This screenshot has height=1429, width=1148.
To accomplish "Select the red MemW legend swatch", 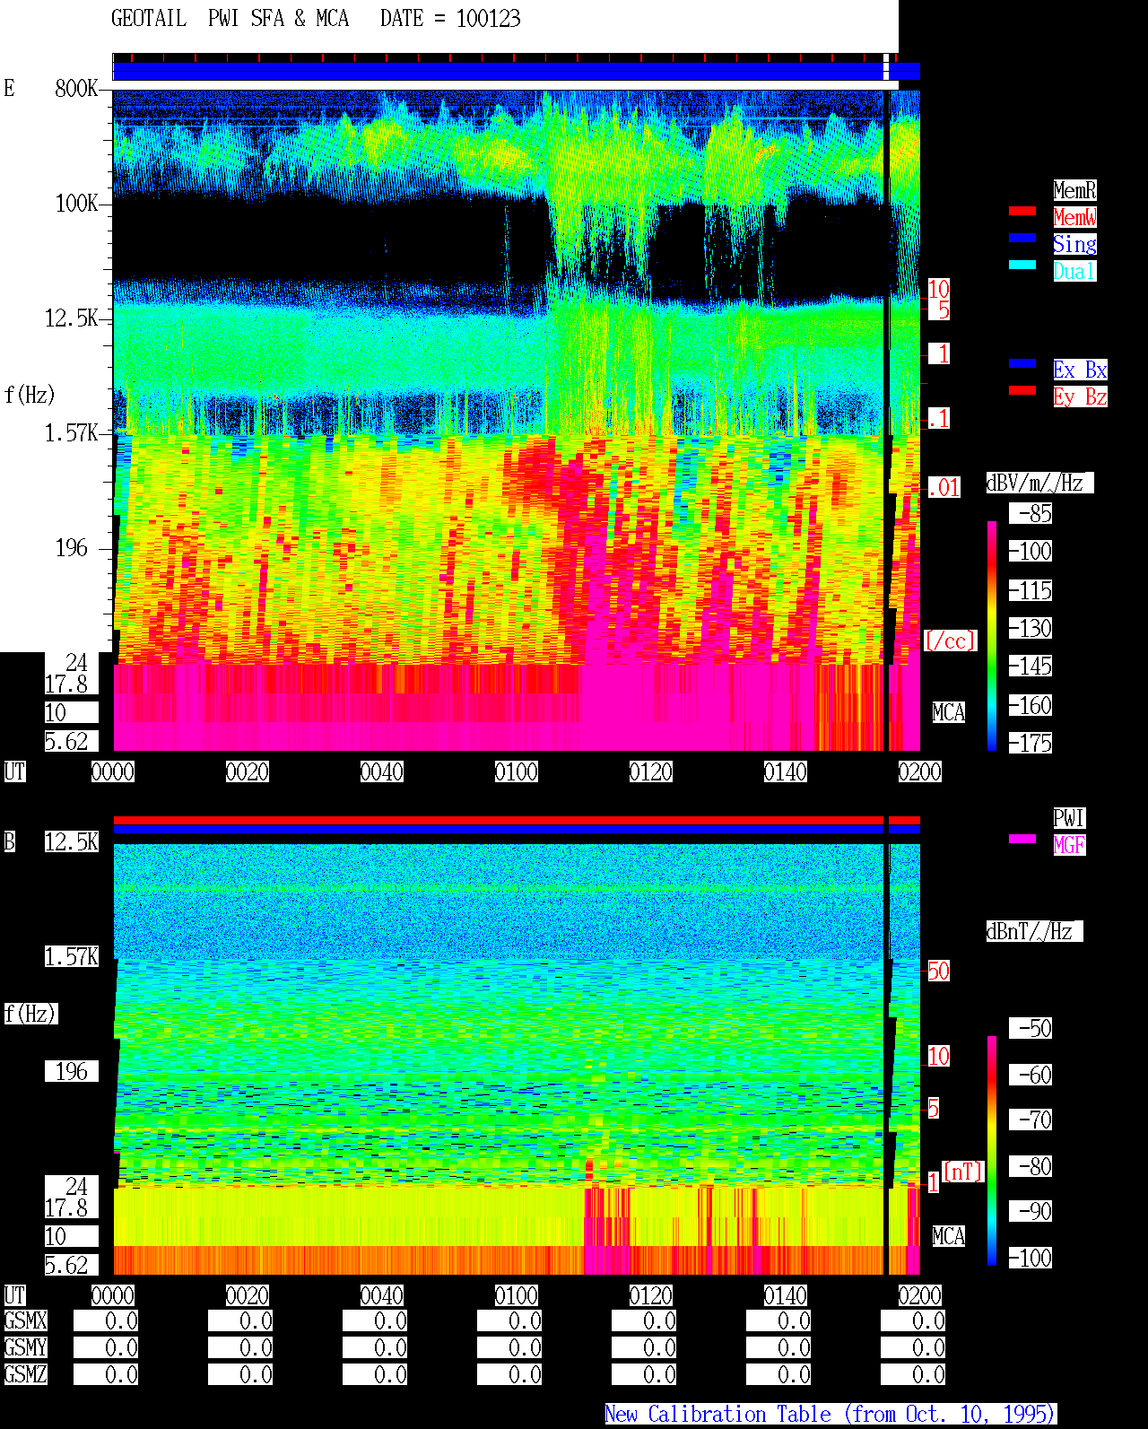I will pos(1022,211).
